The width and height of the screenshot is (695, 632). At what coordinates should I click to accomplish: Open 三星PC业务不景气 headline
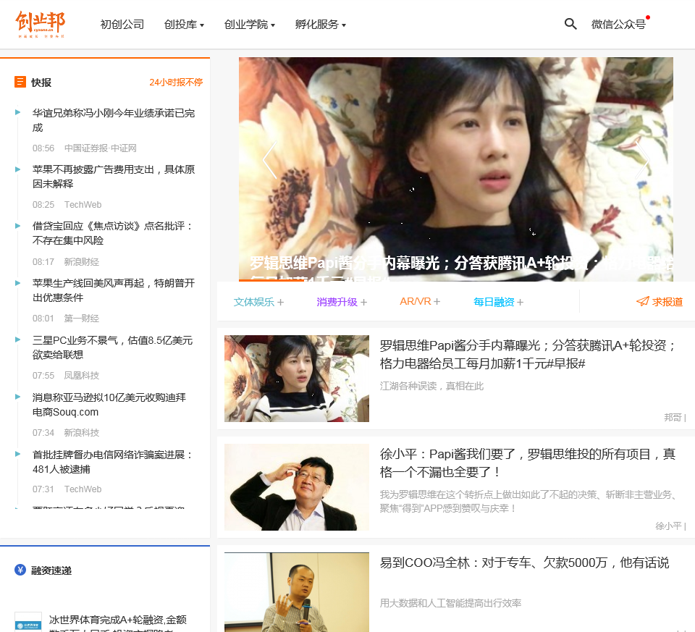point(113,347)
